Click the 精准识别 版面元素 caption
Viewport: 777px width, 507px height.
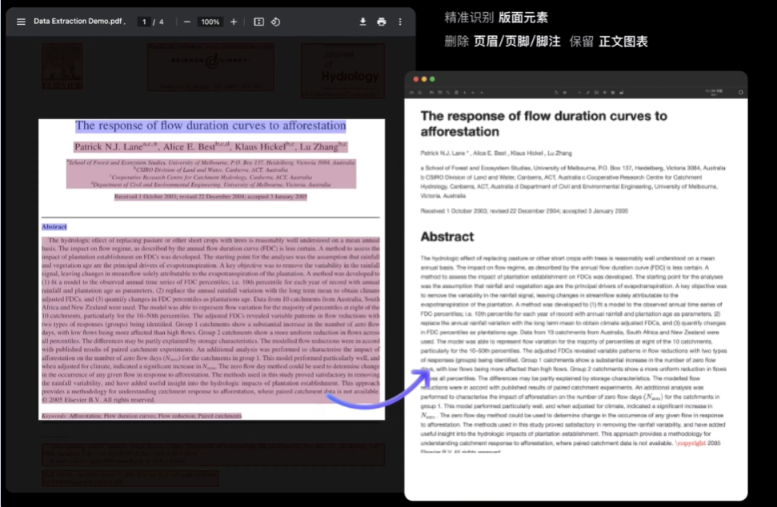496,18
